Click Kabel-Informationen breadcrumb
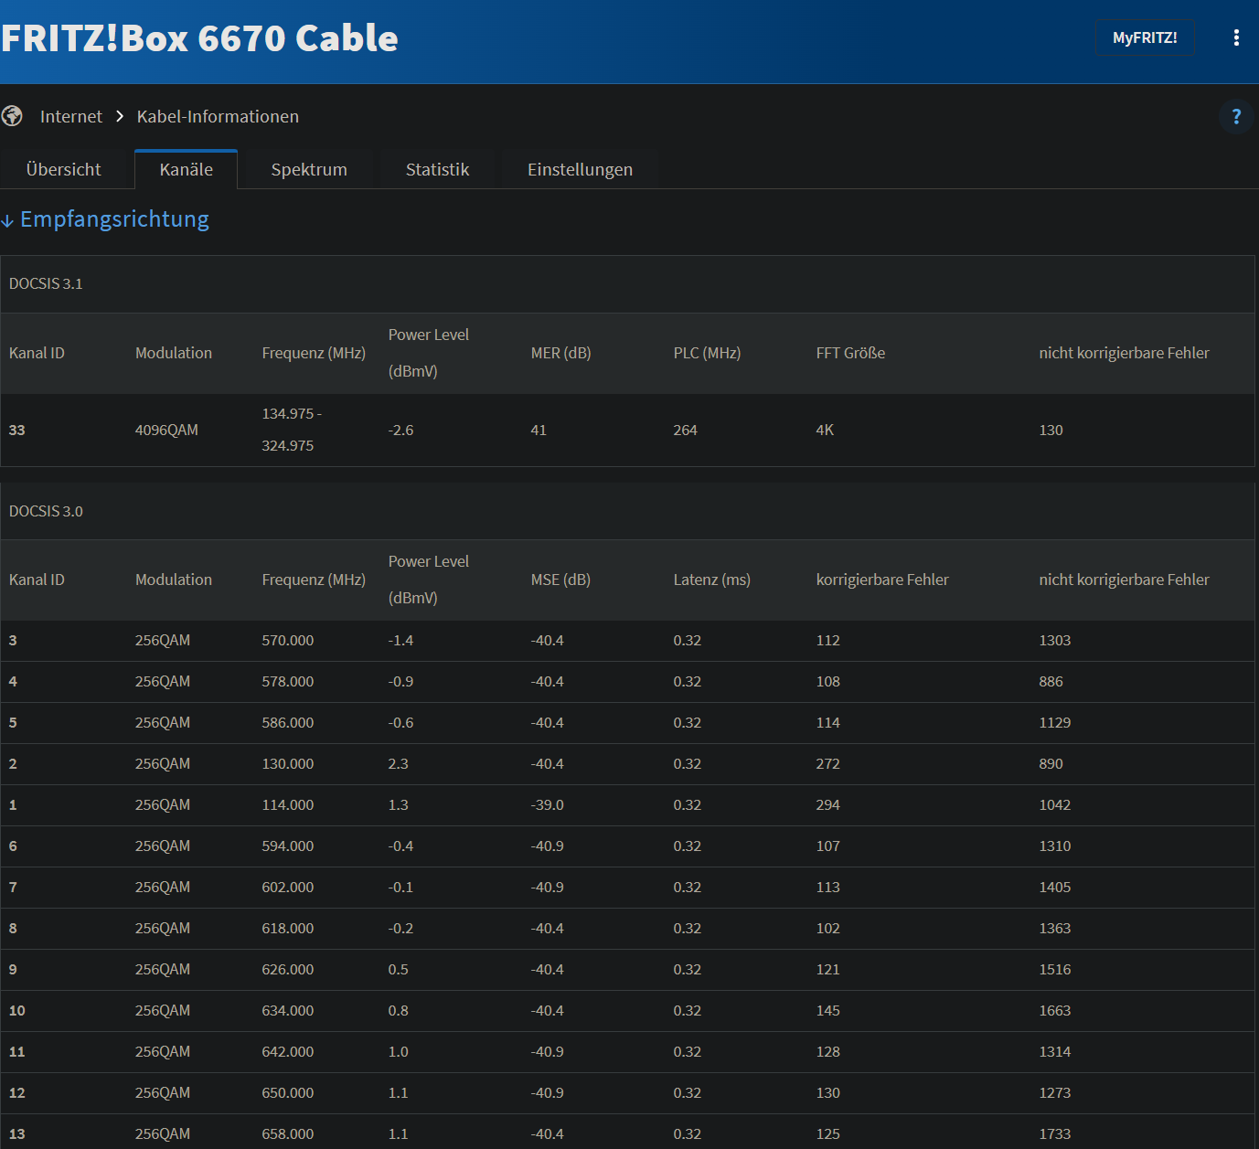This screenshot has width=1259, height=1149. 218,116
